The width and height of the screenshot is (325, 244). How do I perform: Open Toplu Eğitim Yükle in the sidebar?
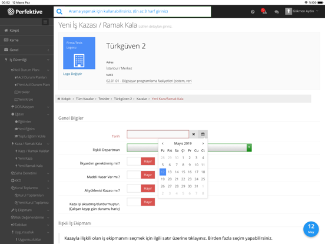point(30,136)
